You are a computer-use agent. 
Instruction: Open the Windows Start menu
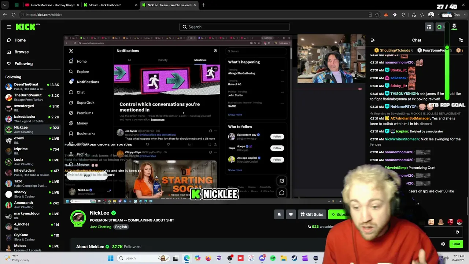(110, 258)
